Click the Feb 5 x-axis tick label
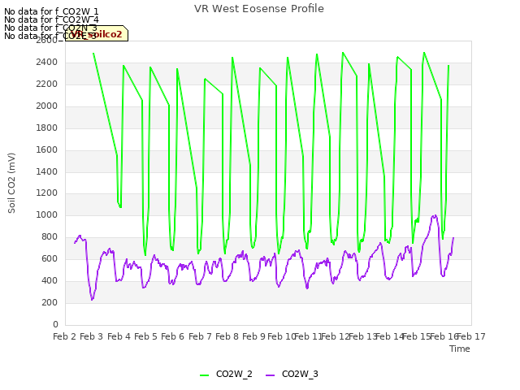This screenshot has height=390, width=520. click(145, 336)
